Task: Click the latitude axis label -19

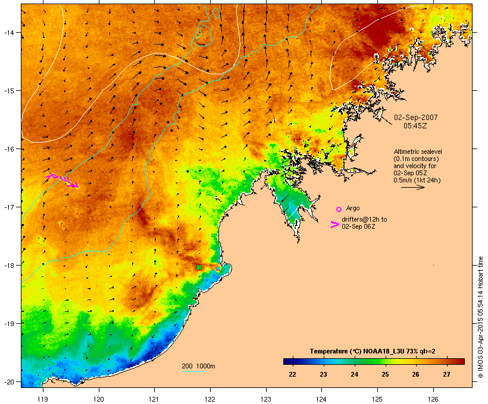Action: click(9, 324)
